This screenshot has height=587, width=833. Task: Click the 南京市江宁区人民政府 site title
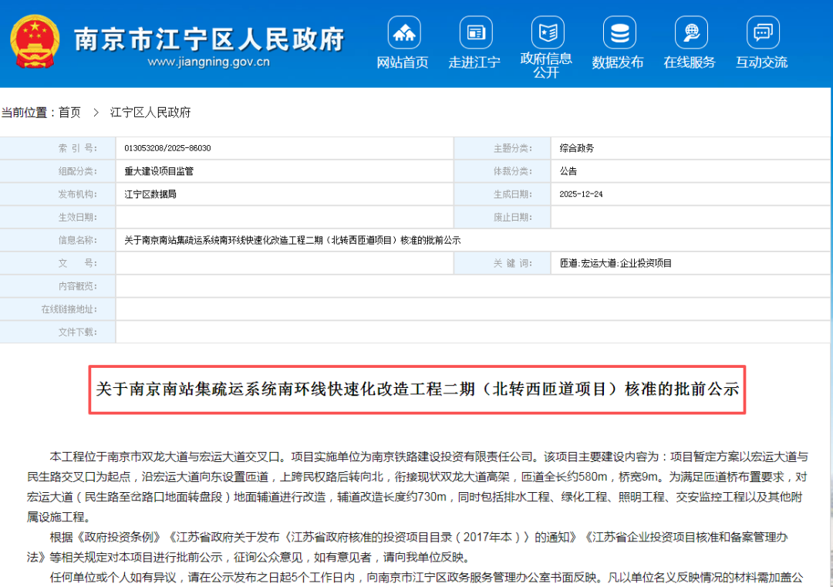coord(209,39)
